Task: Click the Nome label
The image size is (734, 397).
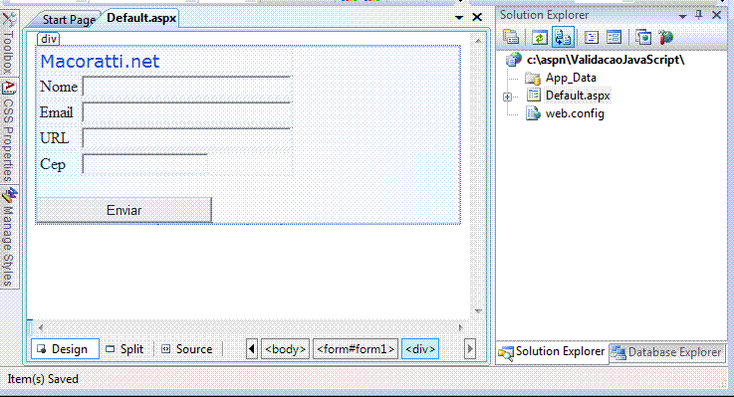Action: (x=59, y=87)
